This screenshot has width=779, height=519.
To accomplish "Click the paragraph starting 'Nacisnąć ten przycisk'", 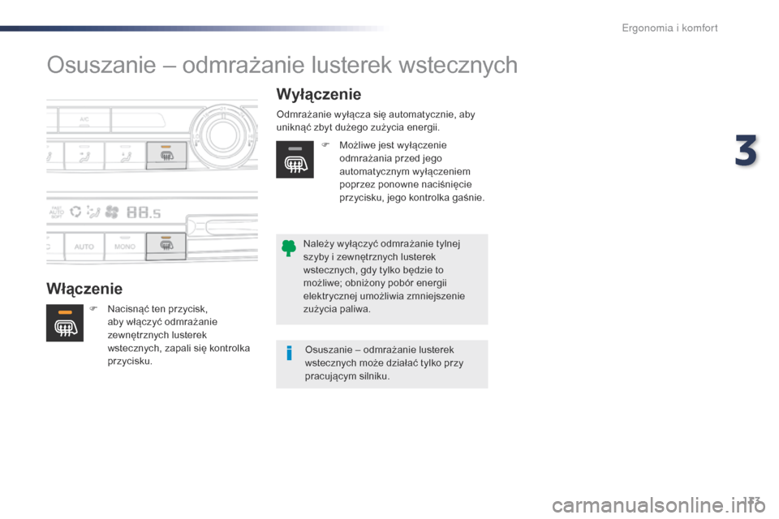I will (179, 335).
